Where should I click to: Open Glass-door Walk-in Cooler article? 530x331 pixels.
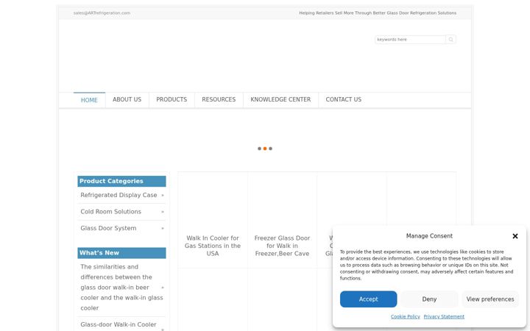[119, 325]
